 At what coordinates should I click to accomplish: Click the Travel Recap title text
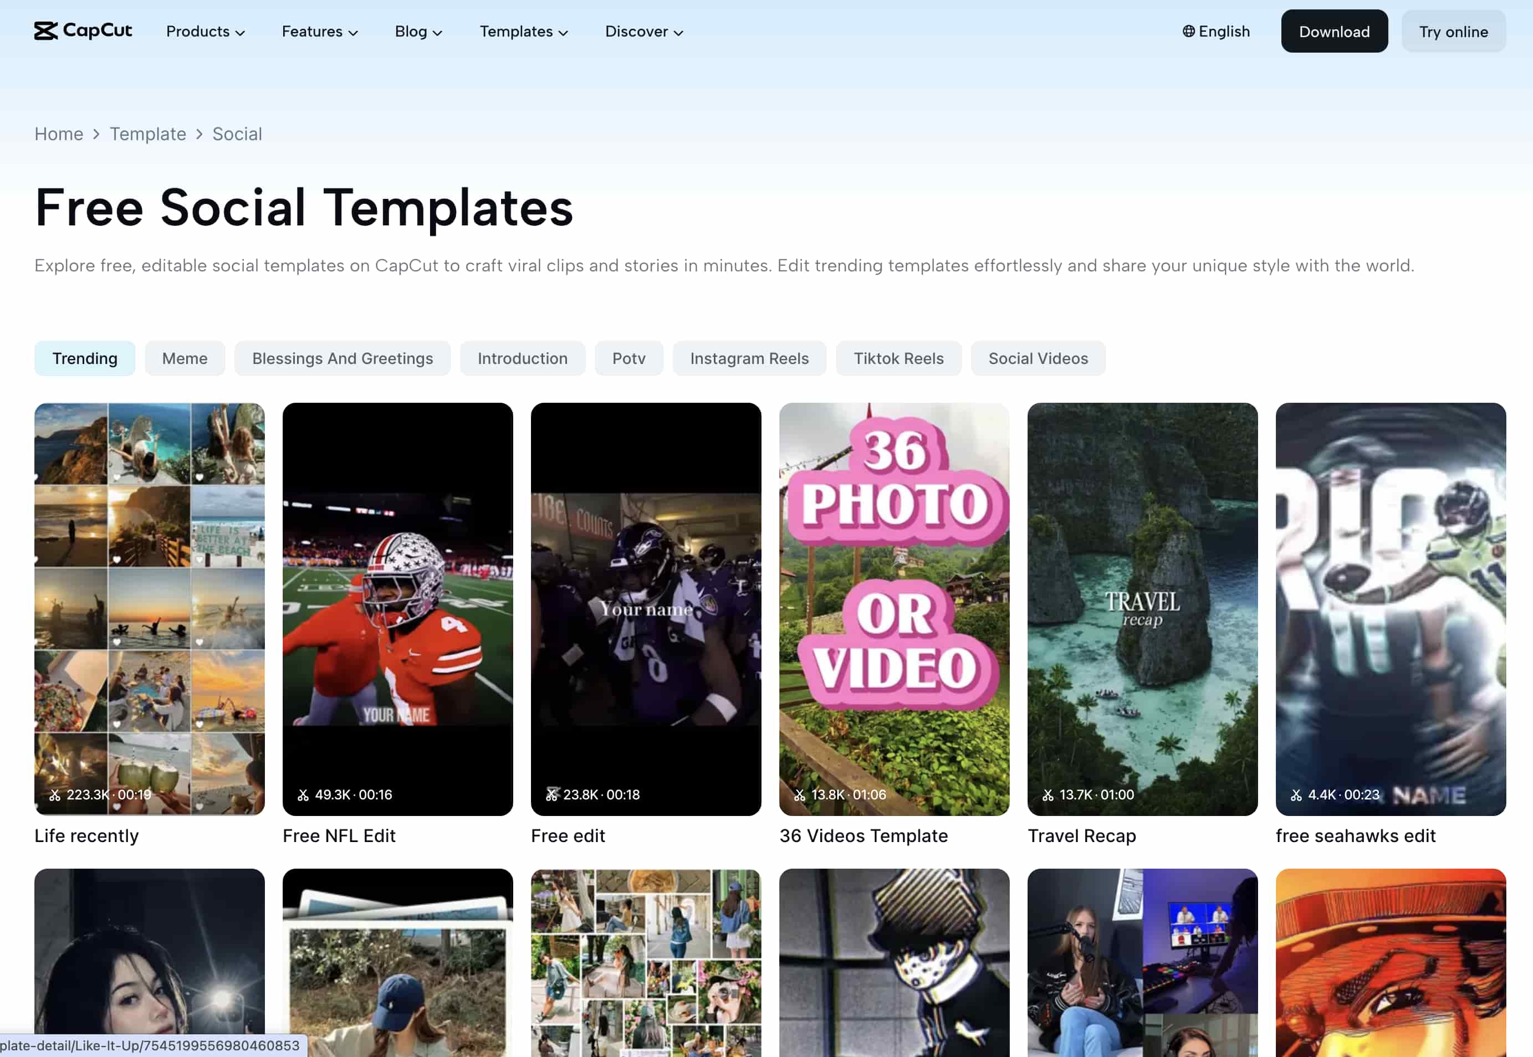point(1082,836)
